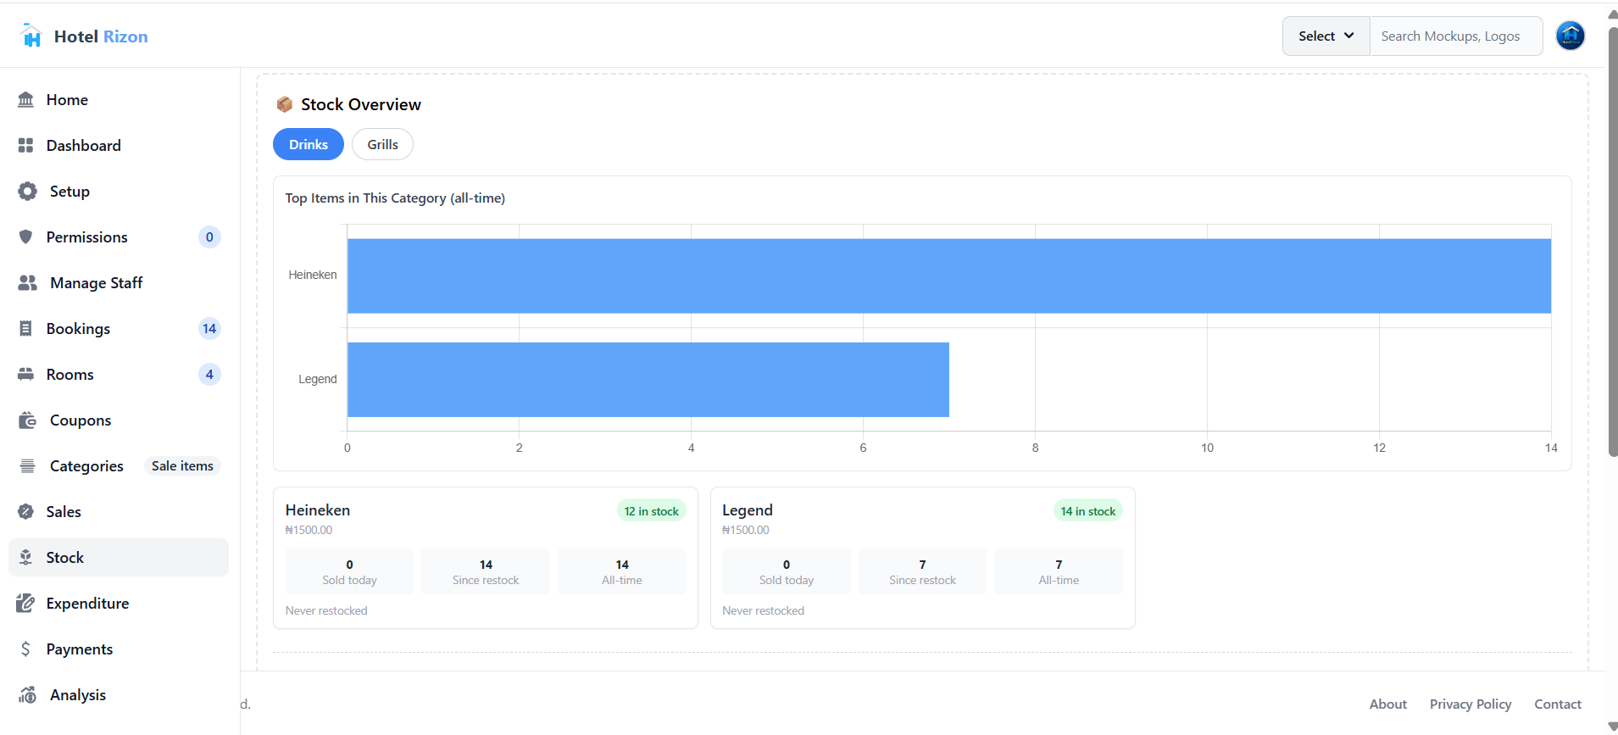Open the user profile avatar
This screenshot has width=1618, height=735.
[x=1571, y=36]
